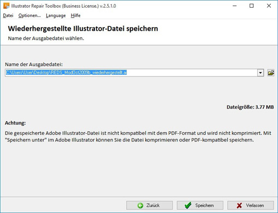This screenshot has width=278, height=213.
Task: Click the Dateigröße: 3.77 MB text
Action: 250,107
